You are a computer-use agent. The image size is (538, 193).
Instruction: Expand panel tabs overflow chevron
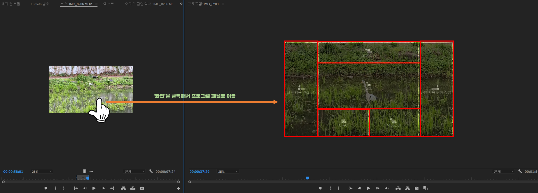[181, 4]
